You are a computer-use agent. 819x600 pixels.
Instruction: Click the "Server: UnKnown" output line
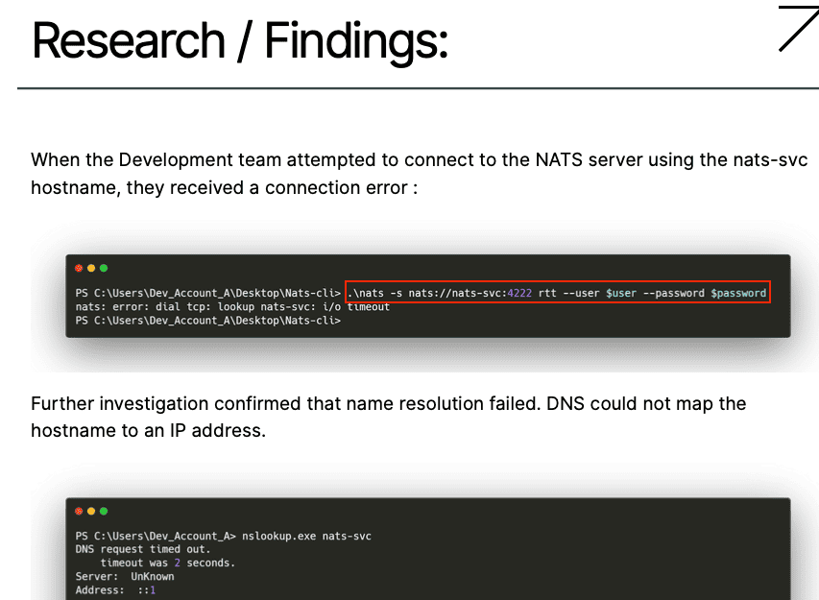(124, 576)
